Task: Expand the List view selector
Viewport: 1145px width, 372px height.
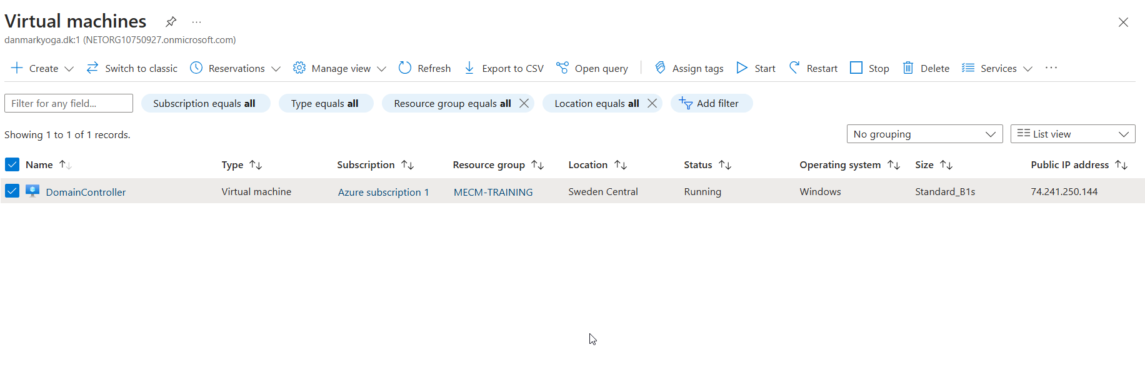Action: 1072,133
